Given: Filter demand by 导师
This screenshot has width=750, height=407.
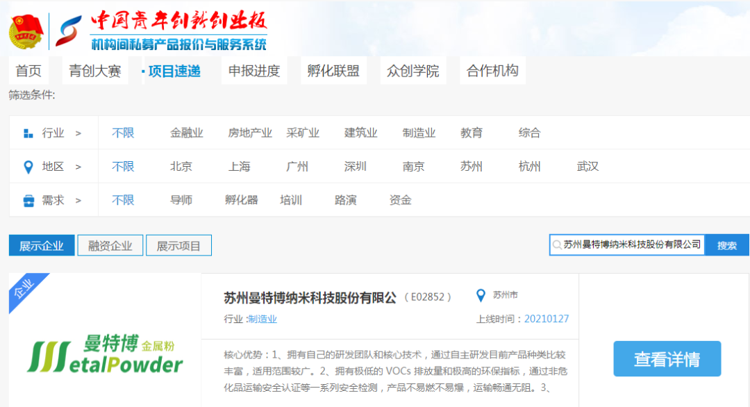Looking at the screenshot, I should 181,200.
